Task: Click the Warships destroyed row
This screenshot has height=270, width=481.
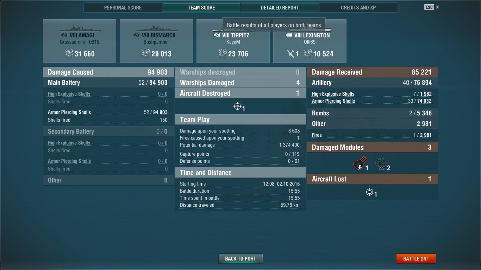Action: (x=241, y=72)
